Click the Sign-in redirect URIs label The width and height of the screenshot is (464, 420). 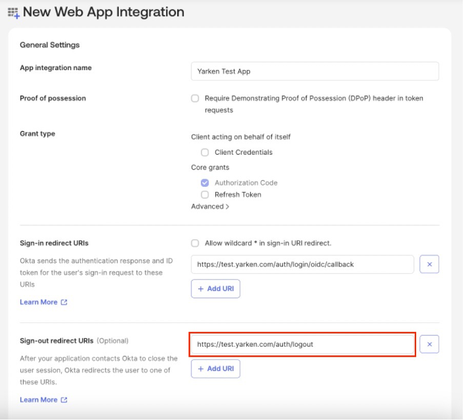coord(54,244)
